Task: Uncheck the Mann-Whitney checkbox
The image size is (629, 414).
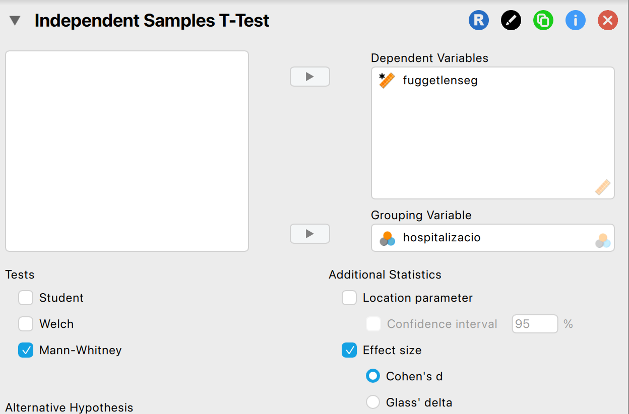Action: [x=26, y=350]
